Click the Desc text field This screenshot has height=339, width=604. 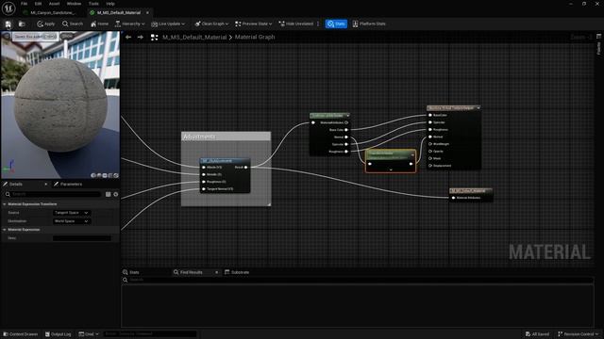coord(82,238)
